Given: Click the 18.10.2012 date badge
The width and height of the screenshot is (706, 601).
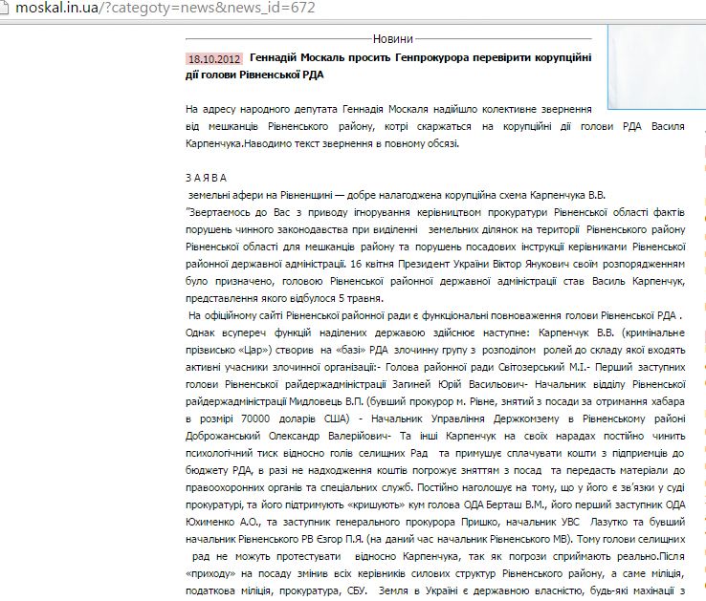Looking at the screenshot, I should pos(214,58).
